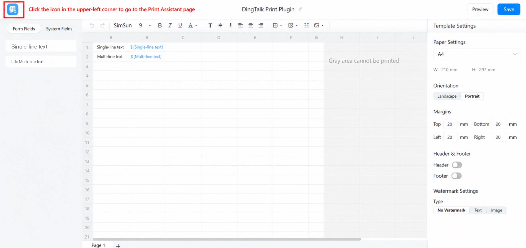Save the print template
526x248 pixels.
(508, 9)
